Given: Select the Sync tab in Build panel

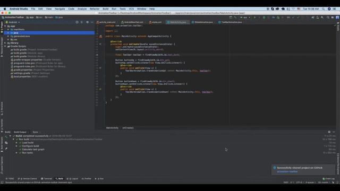Looking at the screenshot, I should click(36, 132).
